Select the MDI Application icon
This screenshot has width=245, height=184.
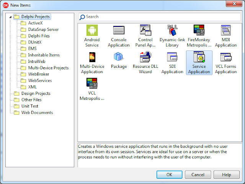pos(226,30)
